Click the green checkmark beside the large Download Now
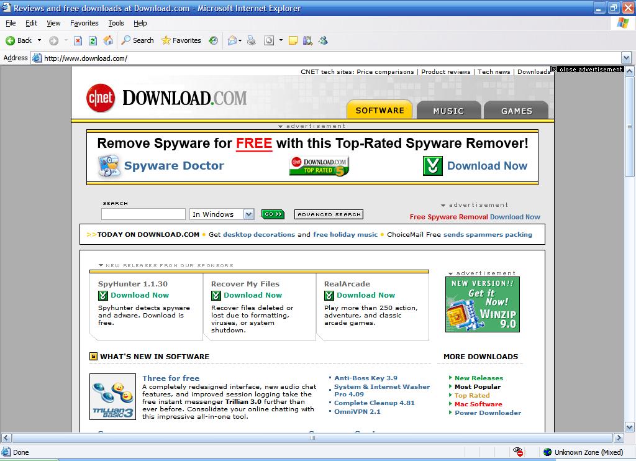The width and height of the screenshot is (636, 461). coord(432,165)
